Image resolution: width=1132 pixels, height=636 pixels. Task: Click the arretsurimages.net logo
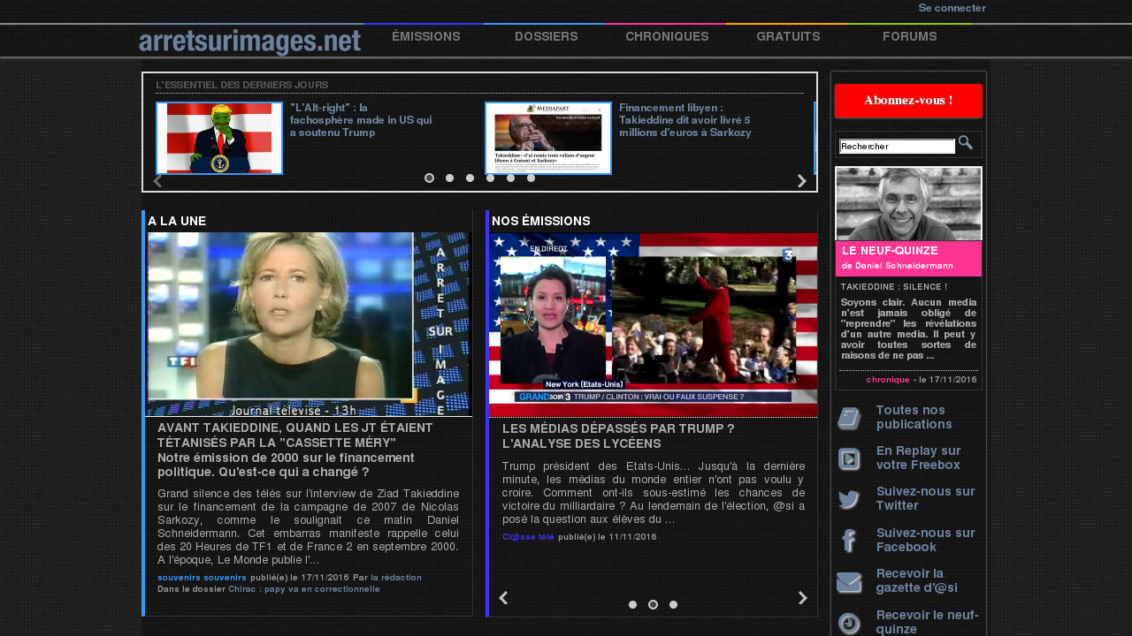tap(249, 42)
